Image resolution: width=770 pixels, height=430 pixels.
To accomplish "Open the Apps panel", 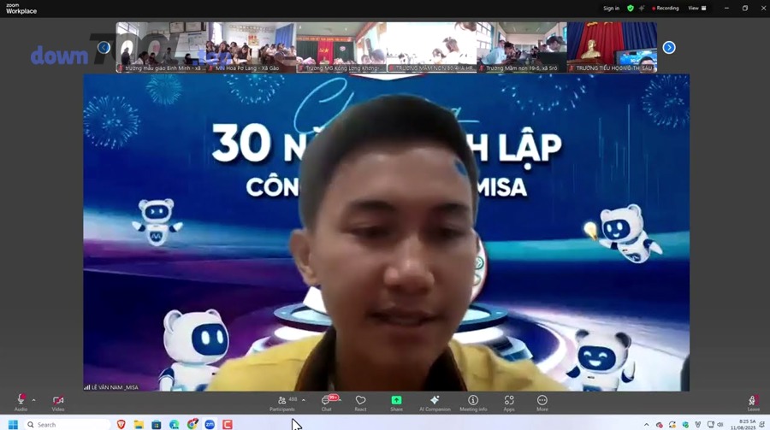I will tap(509, 403).
